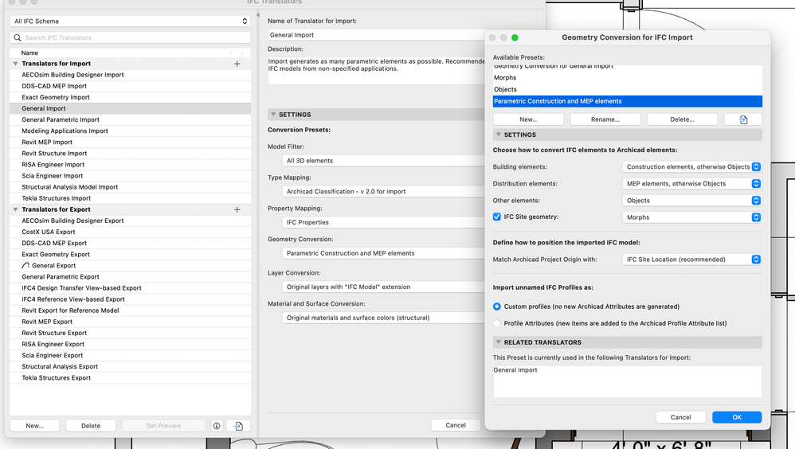Viewport: 795px width, 449px height.
Task: Collapse Translators for Import group
Action: click(x=15, y=64)
